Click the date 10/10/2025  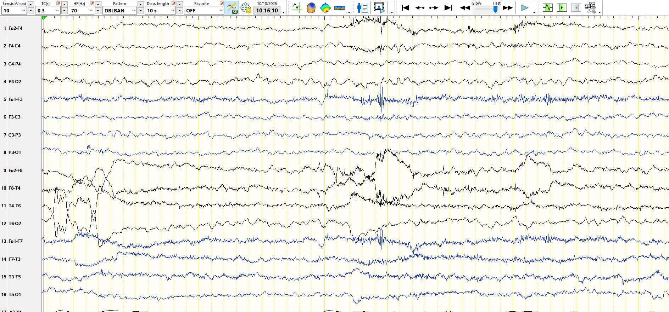267,4
